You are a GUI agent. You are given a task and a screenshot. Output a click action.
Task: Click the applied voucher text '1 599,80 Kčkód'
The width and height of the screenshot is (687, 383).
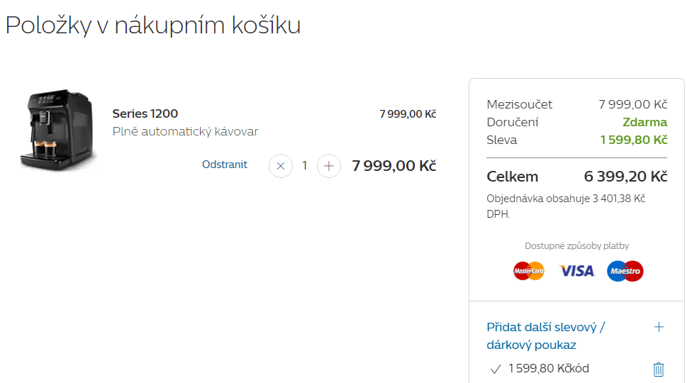point(549,368)
